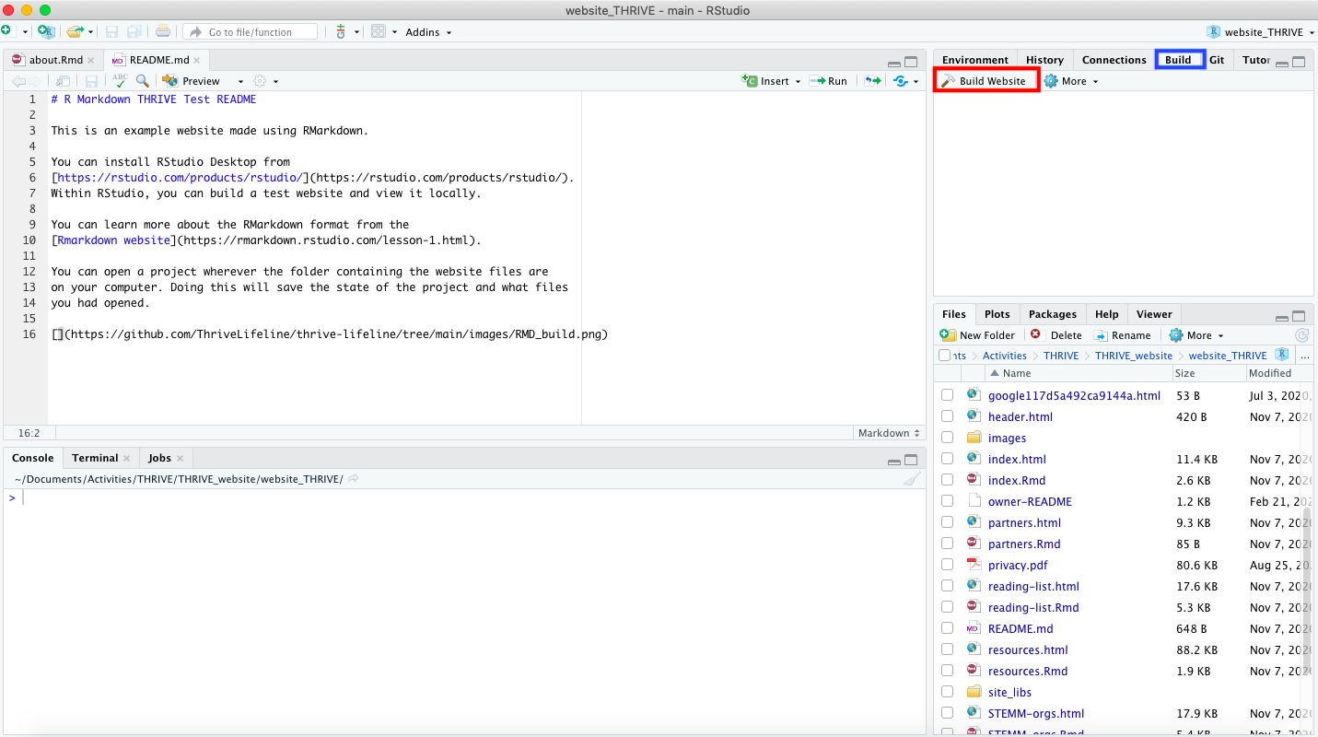Viewport: 1318px width, 737px height.
Task: Check the box next to privacy.pdf
Action: coord(947,565)
